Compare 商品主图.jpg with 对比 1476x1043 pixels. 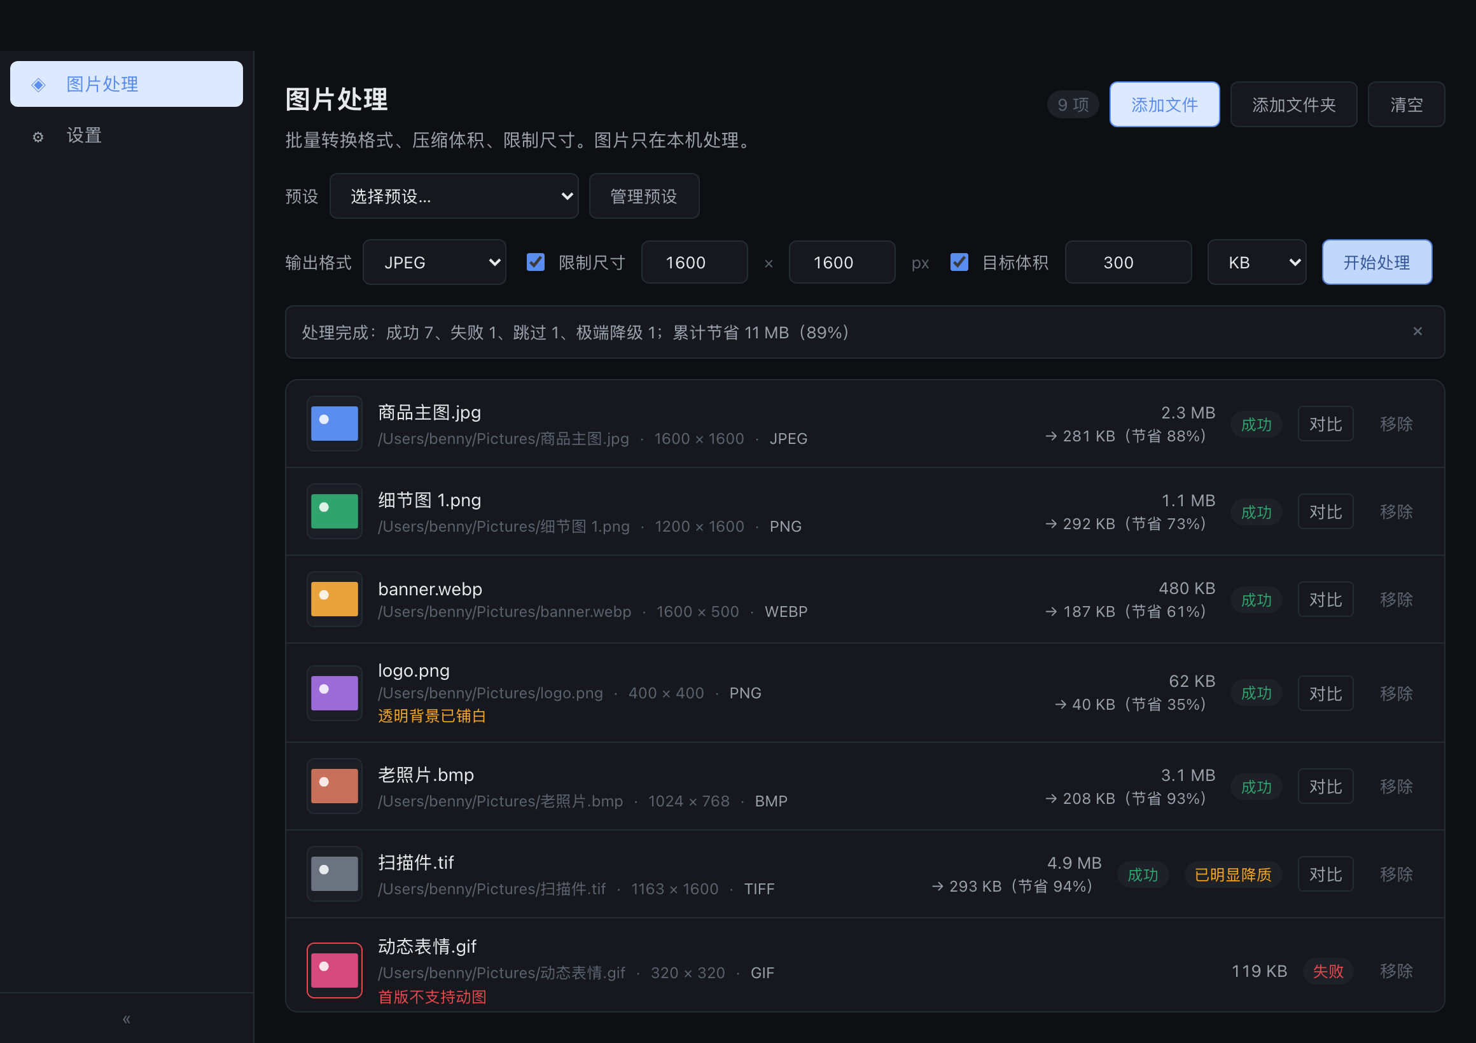[x=1326, y=424]
